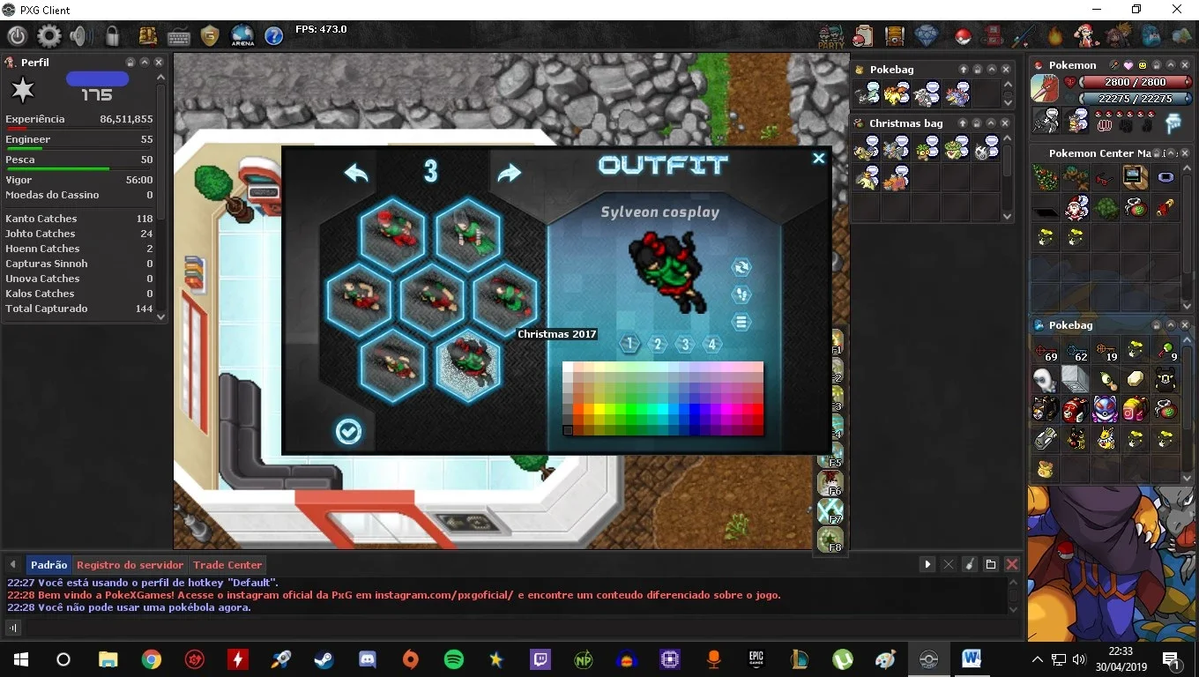
Task: Click the up arrow on Christmas bag header
Action: click(x=964, y=123)
